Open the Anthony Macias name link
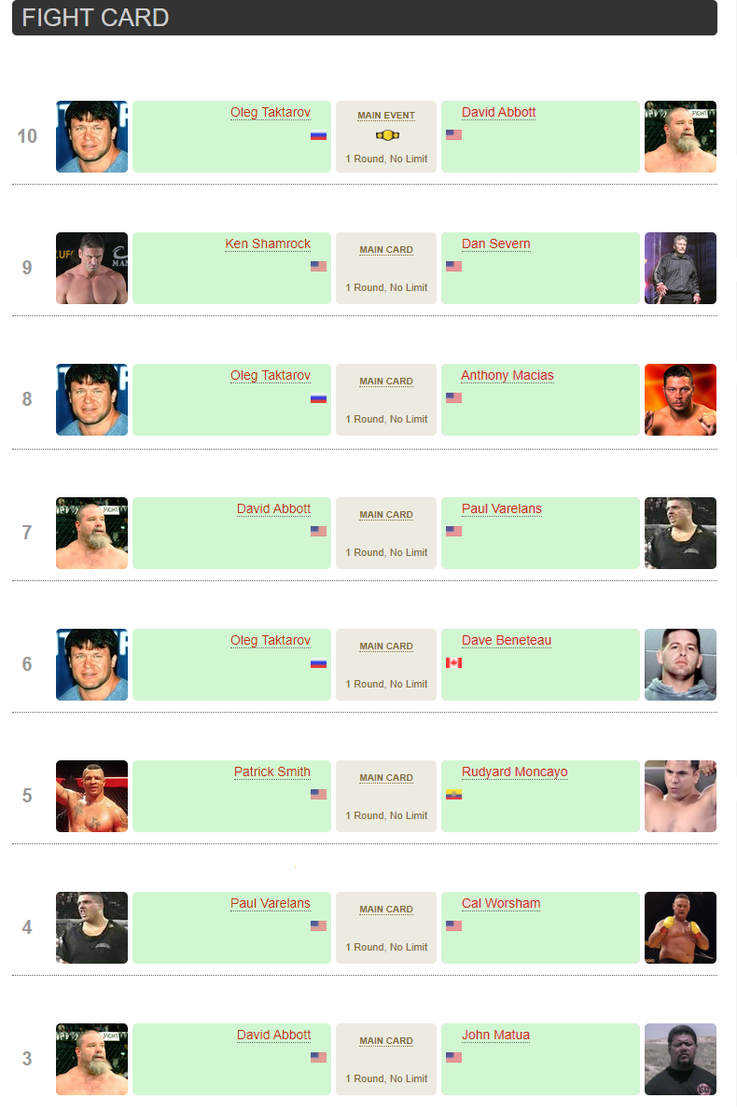737x1112 pixels. [508, 376]
